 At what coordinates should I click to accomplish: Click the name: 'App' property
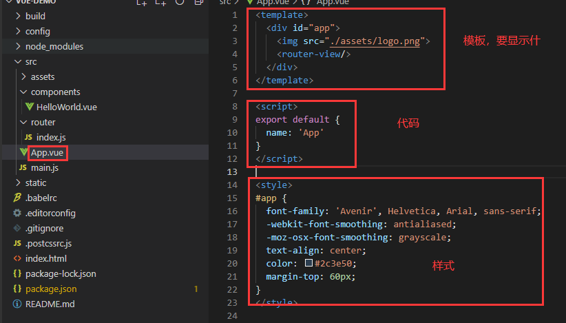(x=295, y=133)
